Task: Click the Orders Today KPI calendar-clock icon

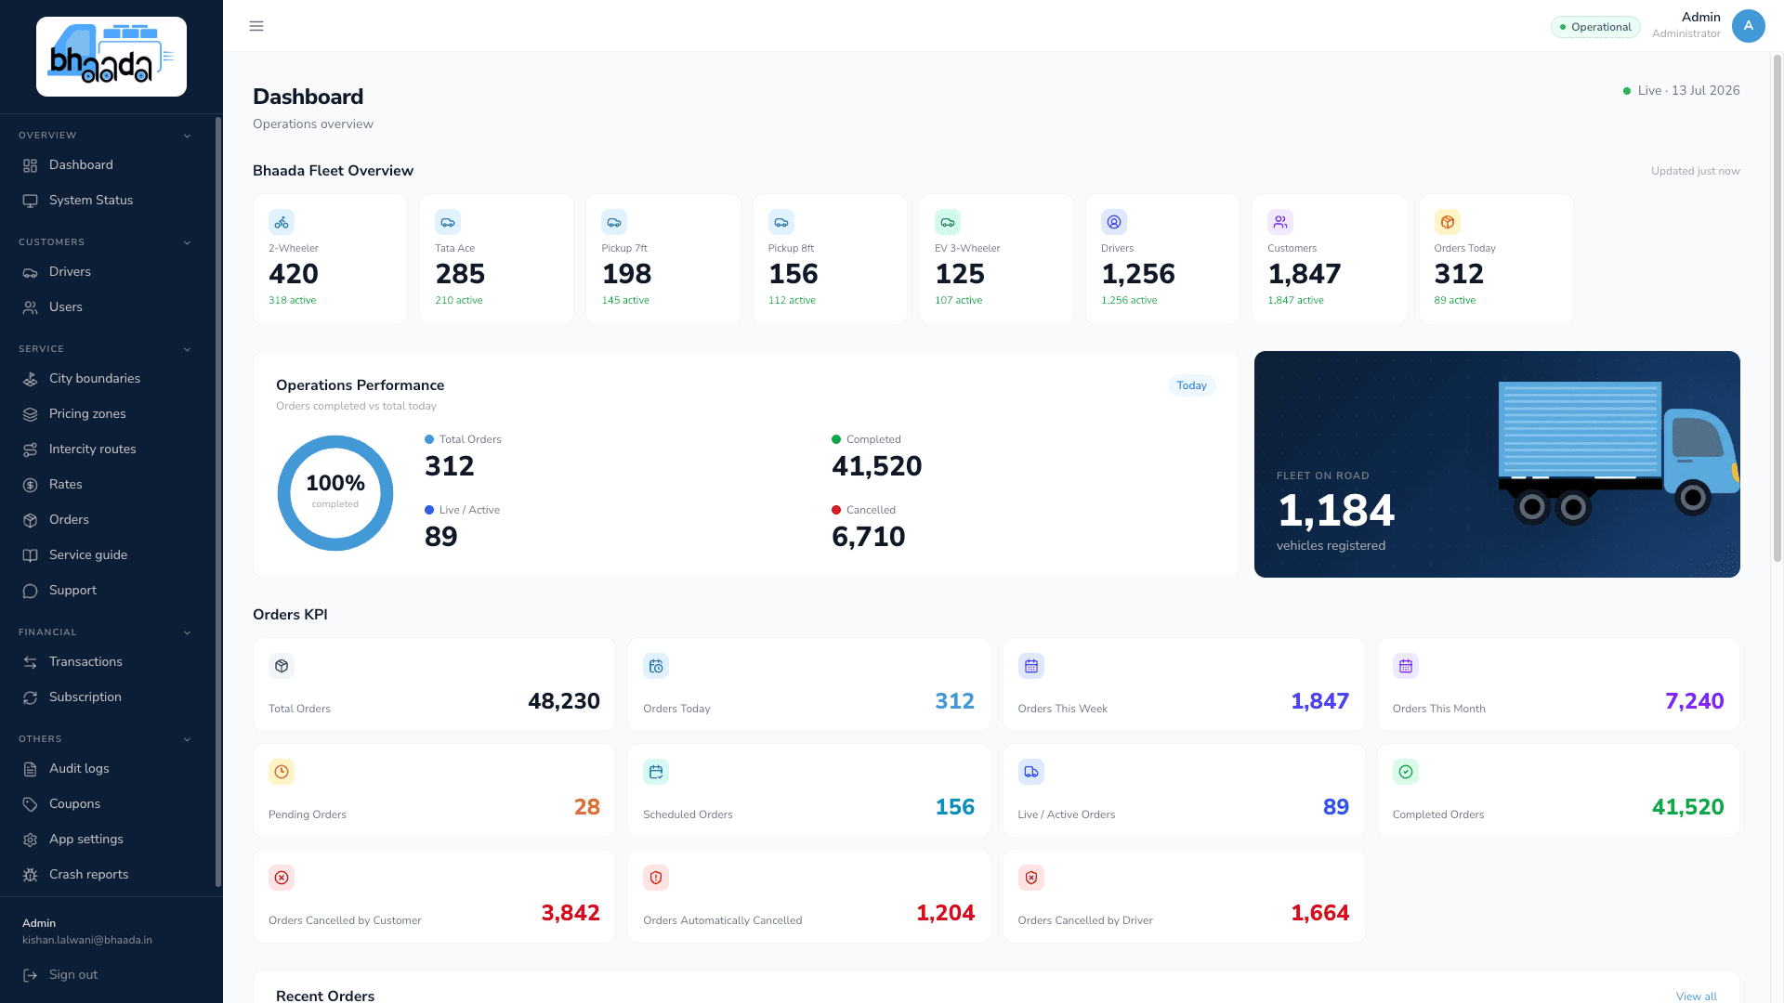Action: (656, 666)
